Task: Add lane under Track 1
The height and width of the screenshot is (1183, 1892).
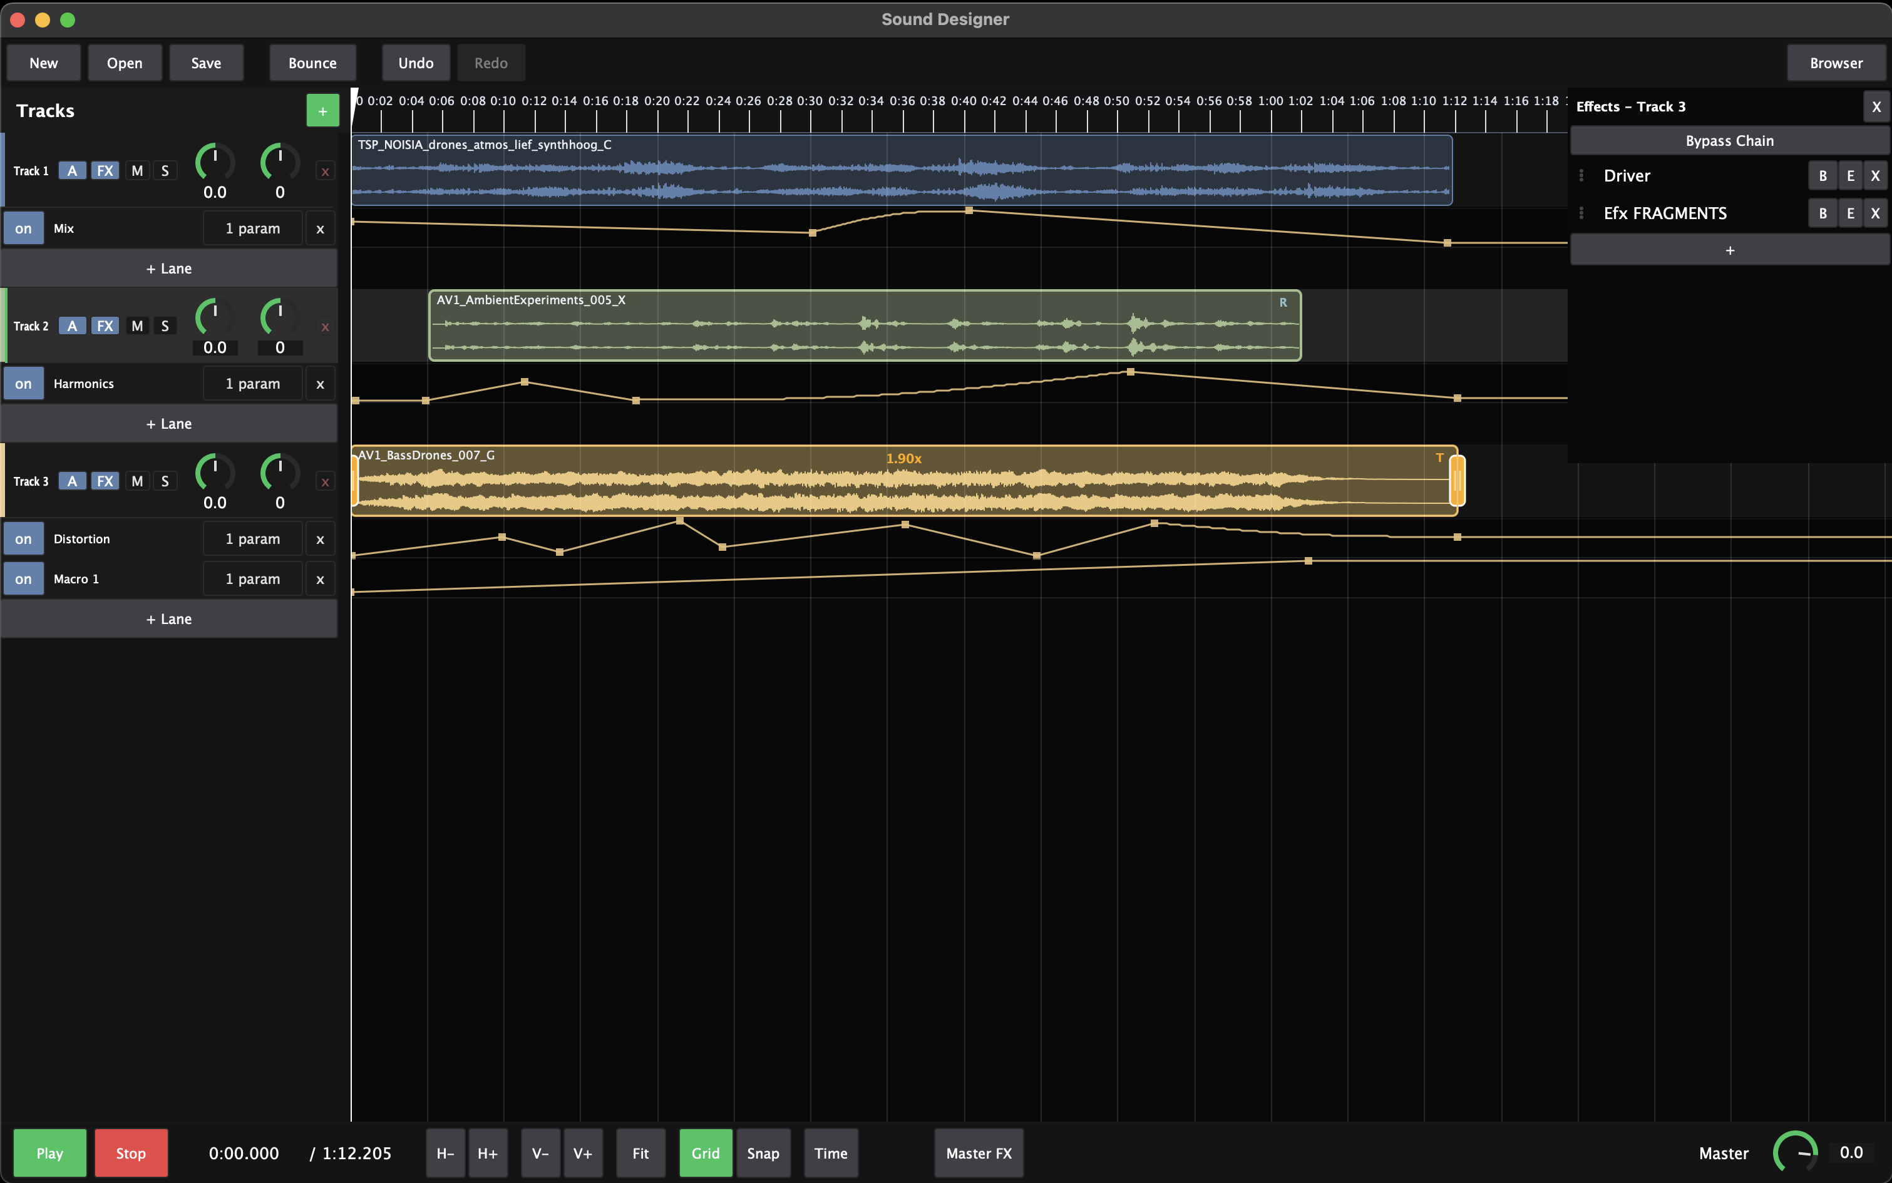Action: click(169, 269)
